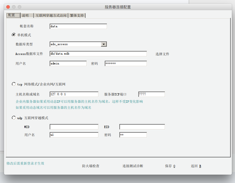The image size is (235, 183).
Task: Click the 保存 button
Action: click(170, 166)
